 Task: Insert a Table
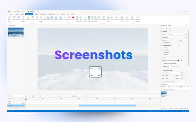[52, 18]
